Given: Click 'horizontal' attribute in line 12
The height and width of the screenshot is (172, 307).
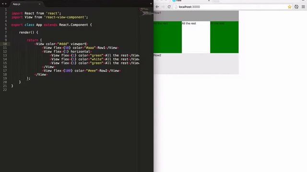Looking at the screenshot, I should point(80,52).
